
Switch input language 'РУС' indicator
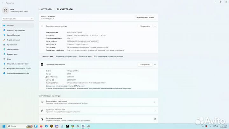coord(210,126)
